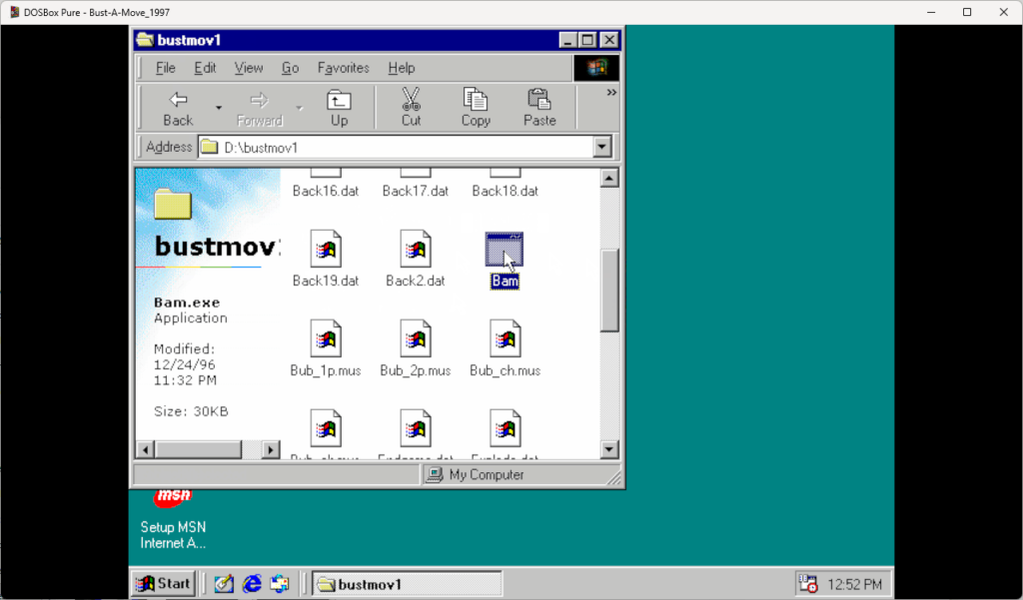
Task: Open Internet Explorer from the taskbar
Action: [x=251, y=583]
